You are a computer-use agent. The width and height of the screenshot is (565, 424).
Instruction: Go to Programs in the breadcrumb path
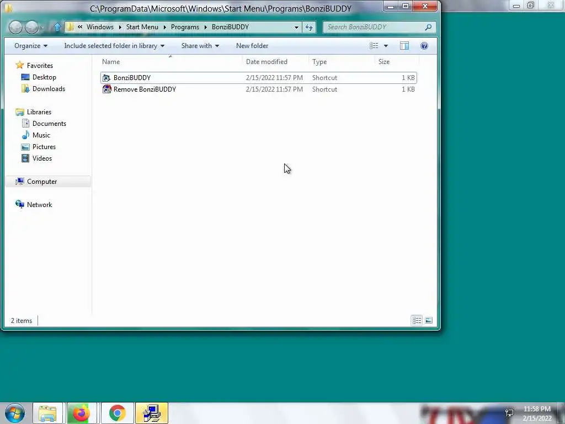185,27
